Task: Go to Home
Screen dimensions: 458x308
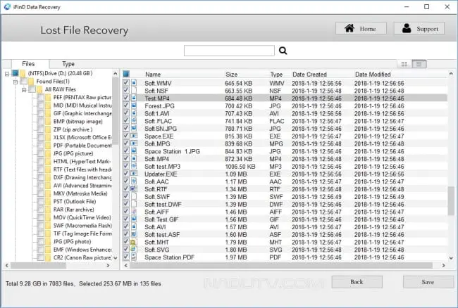Action: 361,29
